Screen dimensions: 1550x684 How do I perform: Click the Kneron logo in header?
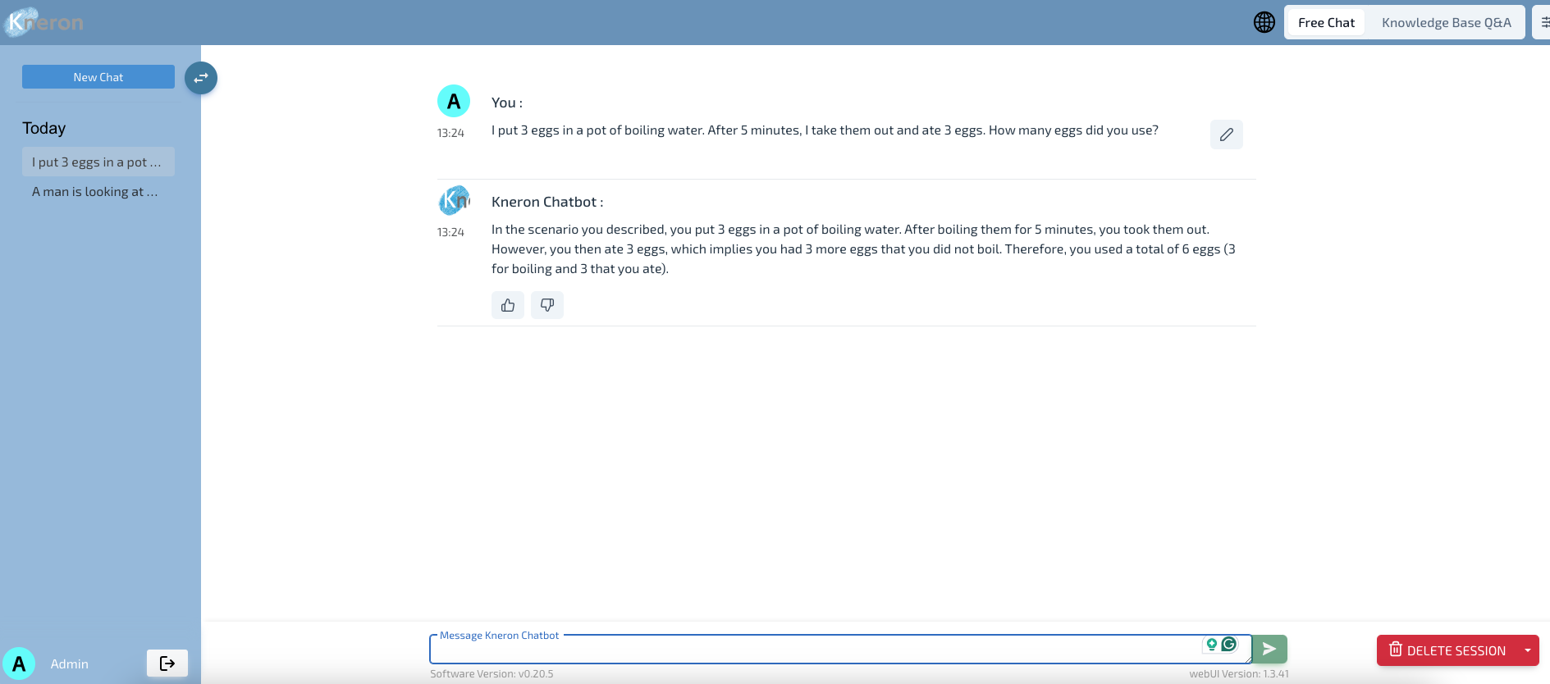pos(44,22)
